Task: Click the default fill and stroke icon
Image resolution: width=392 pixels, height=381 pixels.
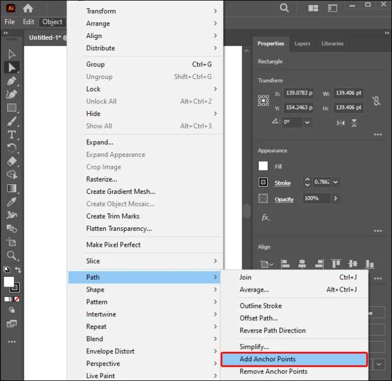Action: [x=7, y=270]
